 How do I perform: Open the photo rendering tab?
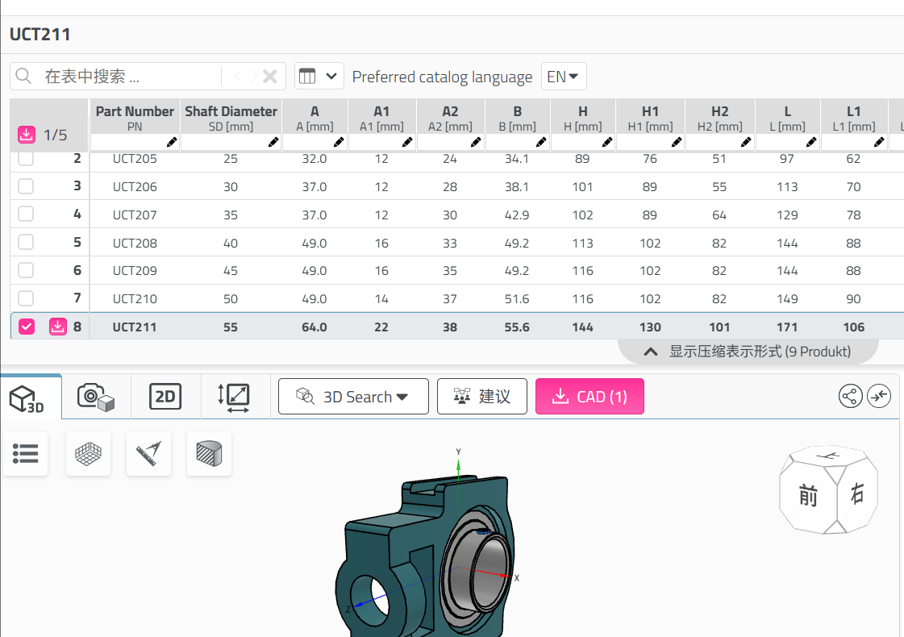[96, 398]
